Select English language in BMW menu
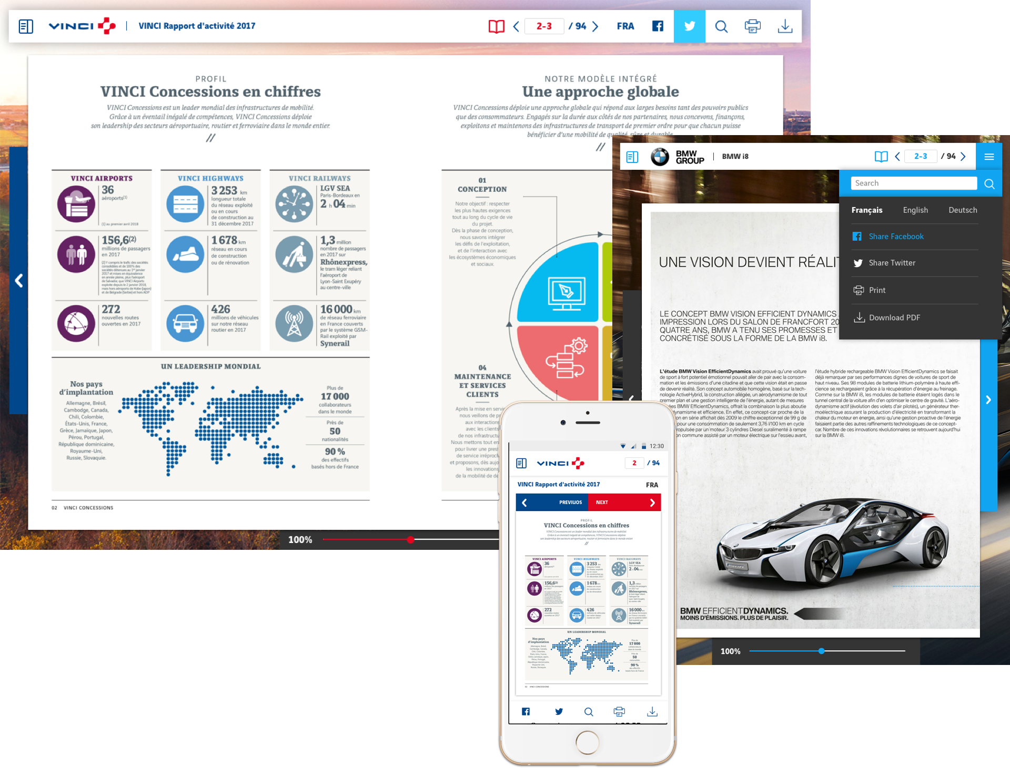 [915, 210]
